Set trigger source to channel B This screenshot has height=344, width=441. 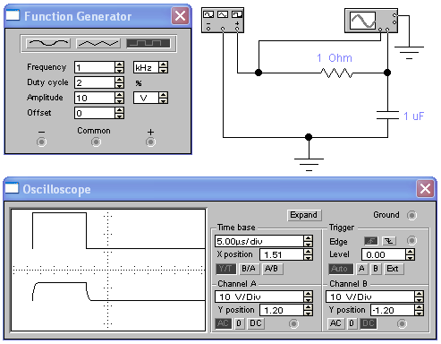(376, 269)
